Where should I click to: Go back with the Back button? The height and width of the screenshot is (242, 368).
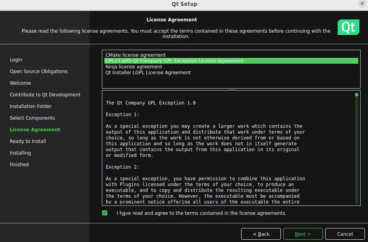[x=261, y=234]
